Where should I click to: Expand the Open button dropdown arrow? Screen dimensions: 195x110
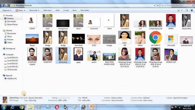(x=24, y=10)
